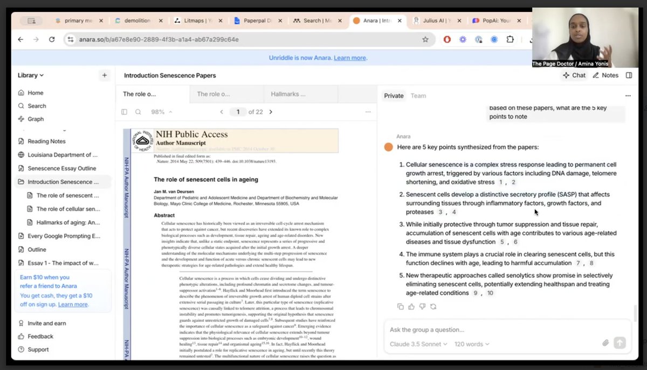Send the question with the arrow button
647x370 pixels.
[x=620, y=342]
